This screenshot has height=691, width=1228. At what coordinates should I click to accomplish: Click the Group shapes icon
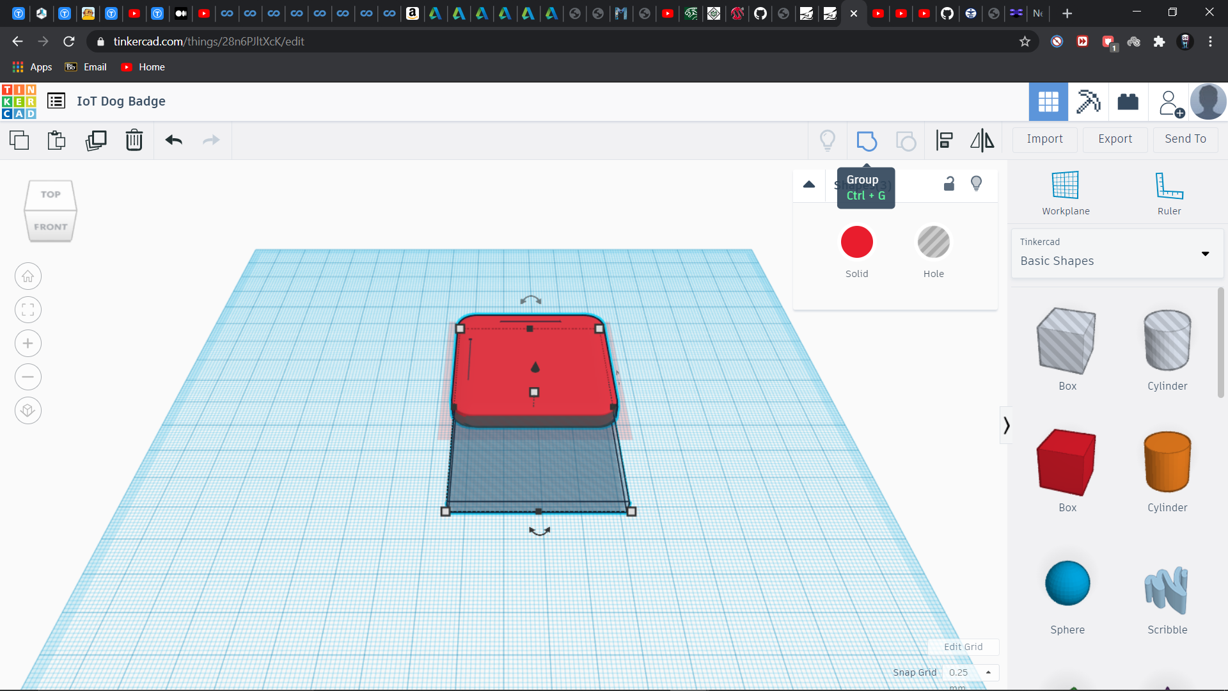[x=867, y=140]
